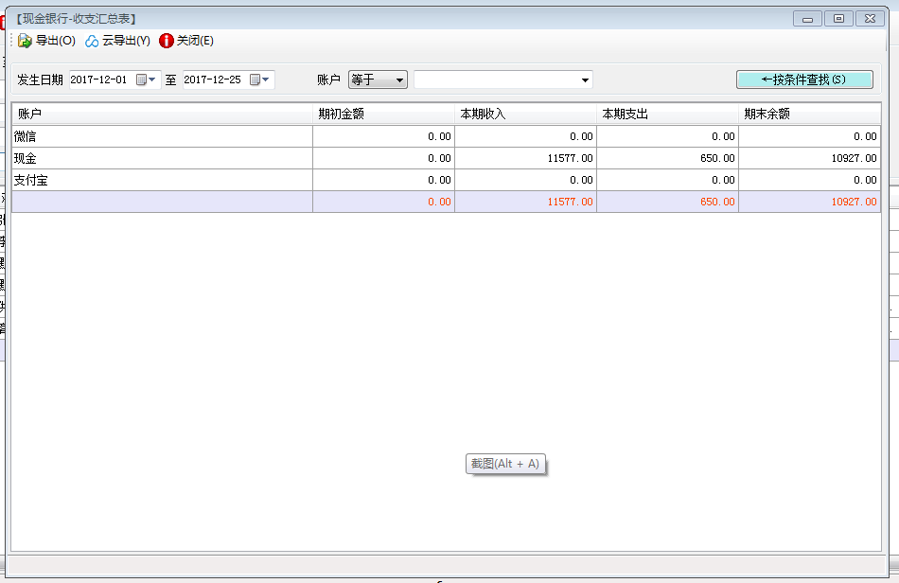Click the 本期收入 column header
This screenshot has height=583, width=899.
pos(525,114)
